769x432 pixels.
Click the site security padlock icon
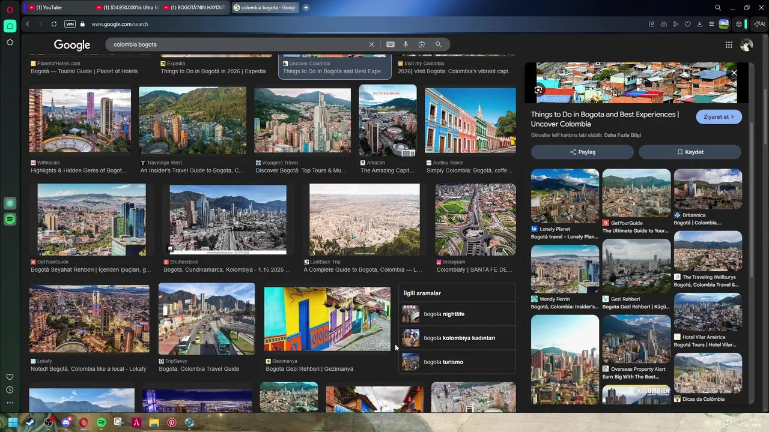(x=84, y=24)
